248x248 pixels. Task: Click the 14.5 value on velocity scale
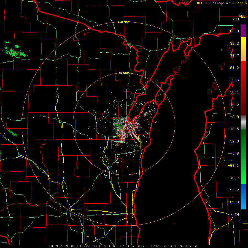[234, 104]
